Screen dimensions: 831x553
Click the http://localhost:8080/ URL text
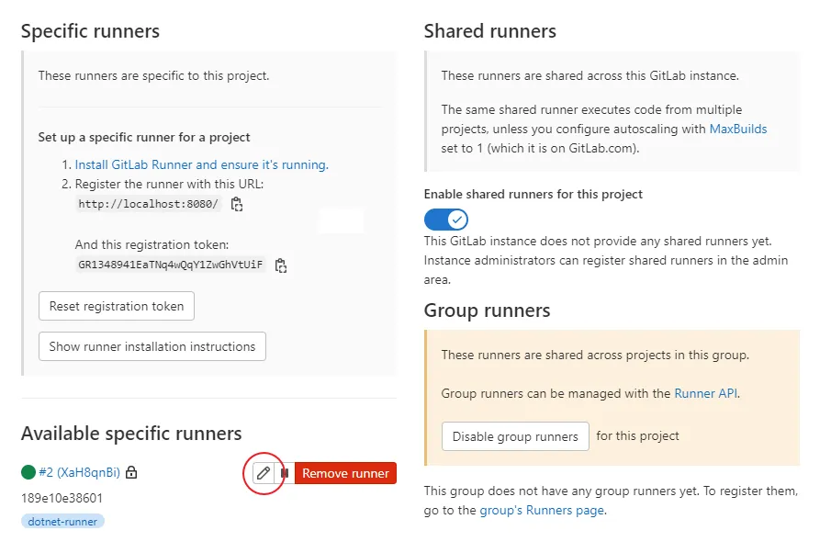click(149, 204)
